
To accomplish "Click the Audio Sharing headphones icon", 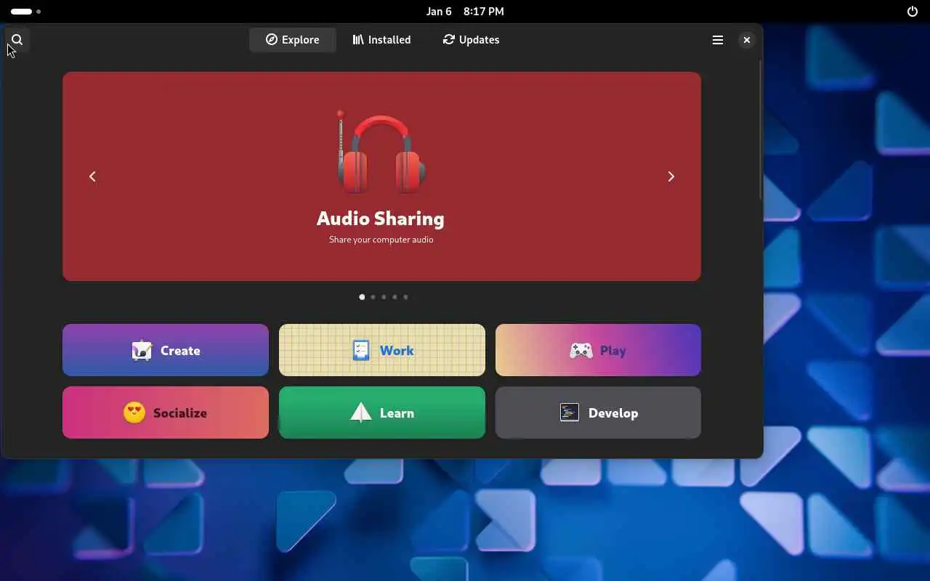I will 381,151.
